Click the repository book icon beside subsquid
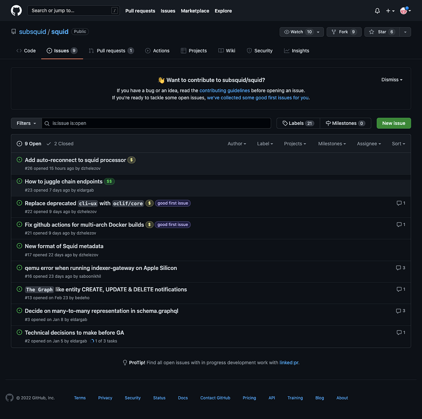Screen dimensions: 422x419 click(14, 32)
